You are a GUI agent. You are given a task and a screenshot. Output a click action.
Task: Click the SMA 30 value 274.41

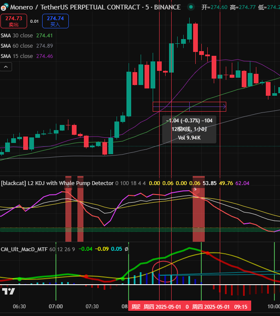coord(44,36)
